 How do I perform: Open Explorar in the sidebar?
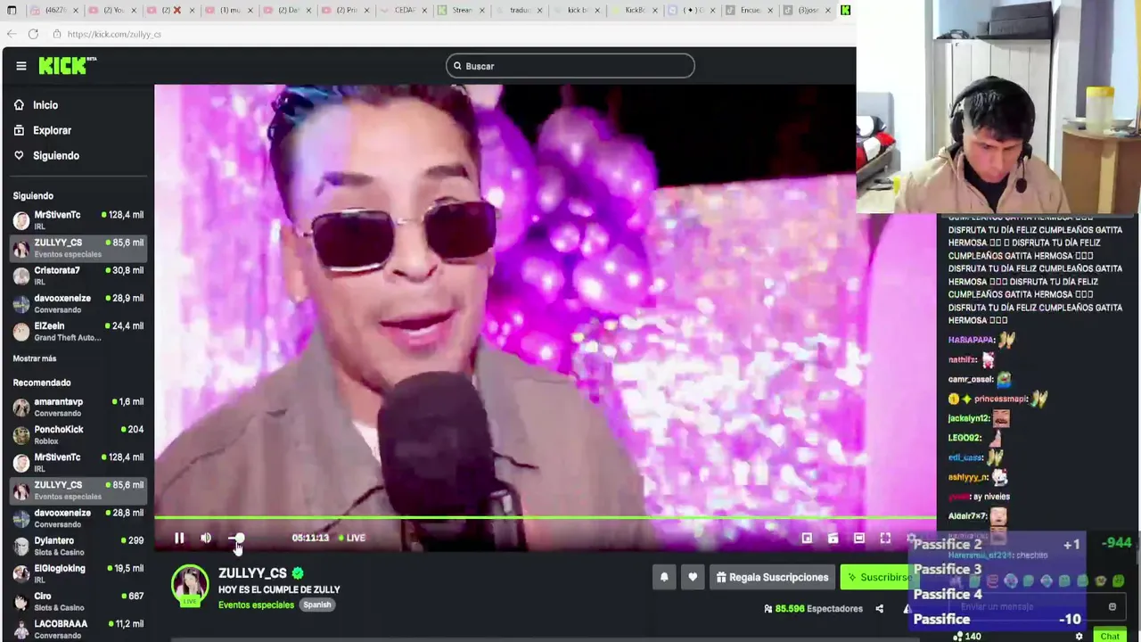click(x=42, y=130)
